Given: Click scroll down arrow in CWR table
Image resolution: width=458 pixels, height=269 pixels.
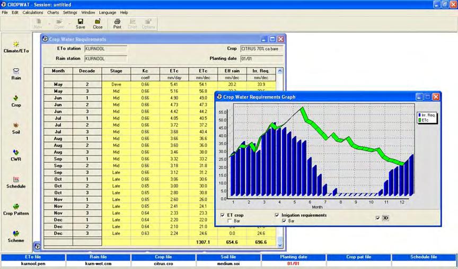Looking at the screenshot, I should point(280,245).
